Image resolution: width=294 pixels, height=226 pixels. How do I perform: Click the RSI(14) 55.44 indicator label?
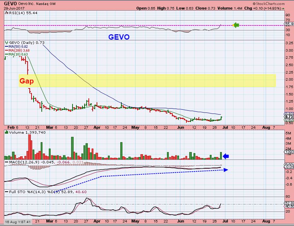point(23,13)
